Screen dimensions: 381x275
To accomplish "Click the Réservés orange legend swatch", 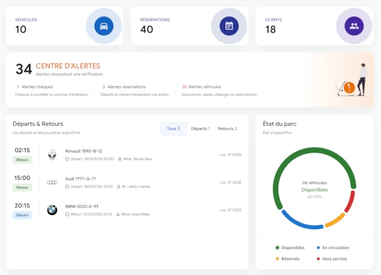I will coord(277,258).
